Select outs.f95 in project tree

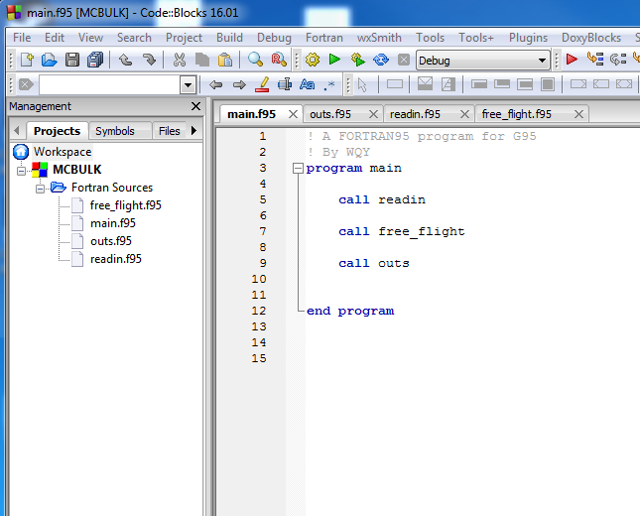point(111,241)
